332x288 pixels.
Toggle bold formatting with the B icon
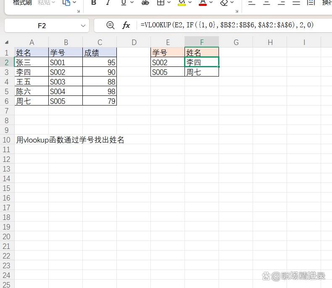click(x=94, y=3)
